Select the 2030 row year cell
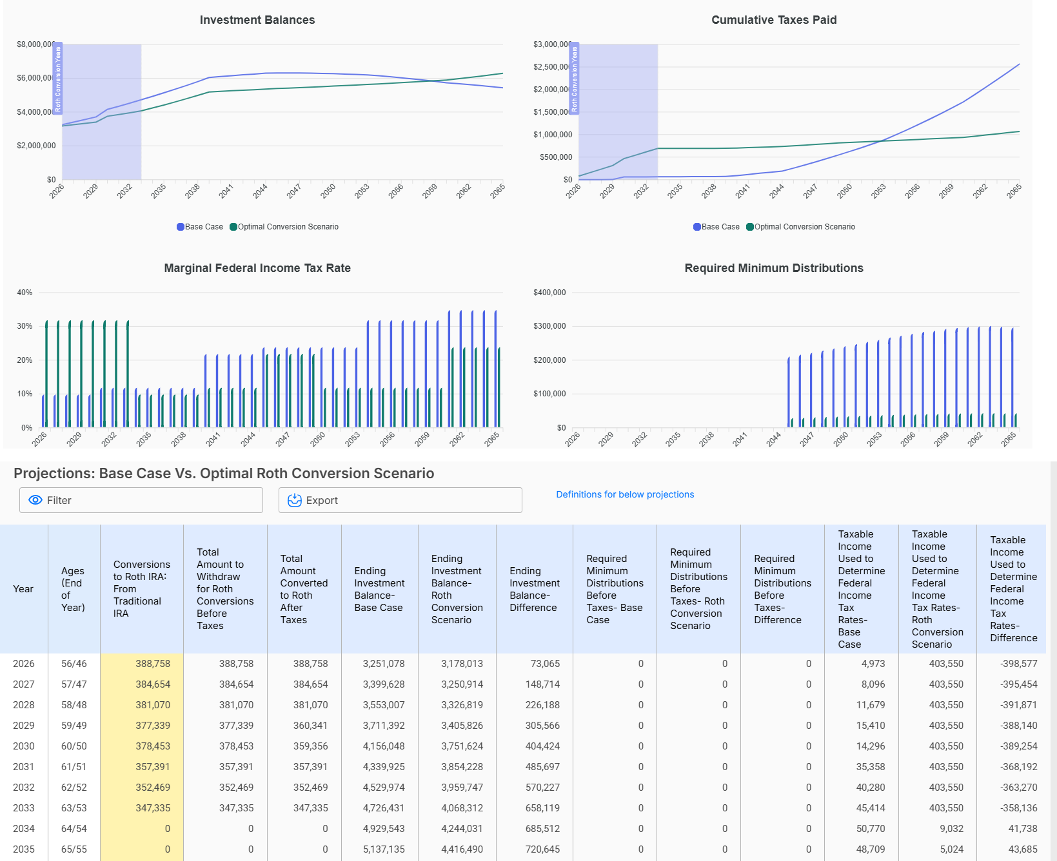The image size is (1057, 861). point(24,746)
